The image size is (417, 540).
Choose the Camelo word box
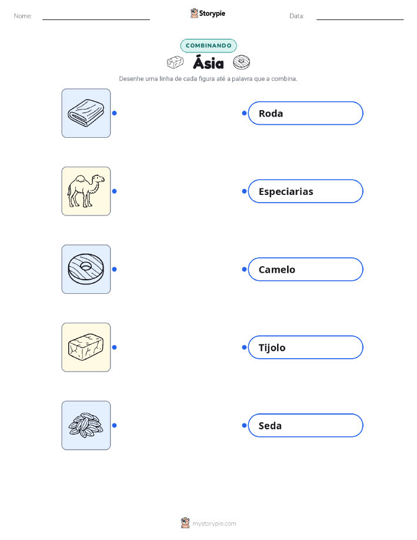pyautogui.click(x=305, y=269)
